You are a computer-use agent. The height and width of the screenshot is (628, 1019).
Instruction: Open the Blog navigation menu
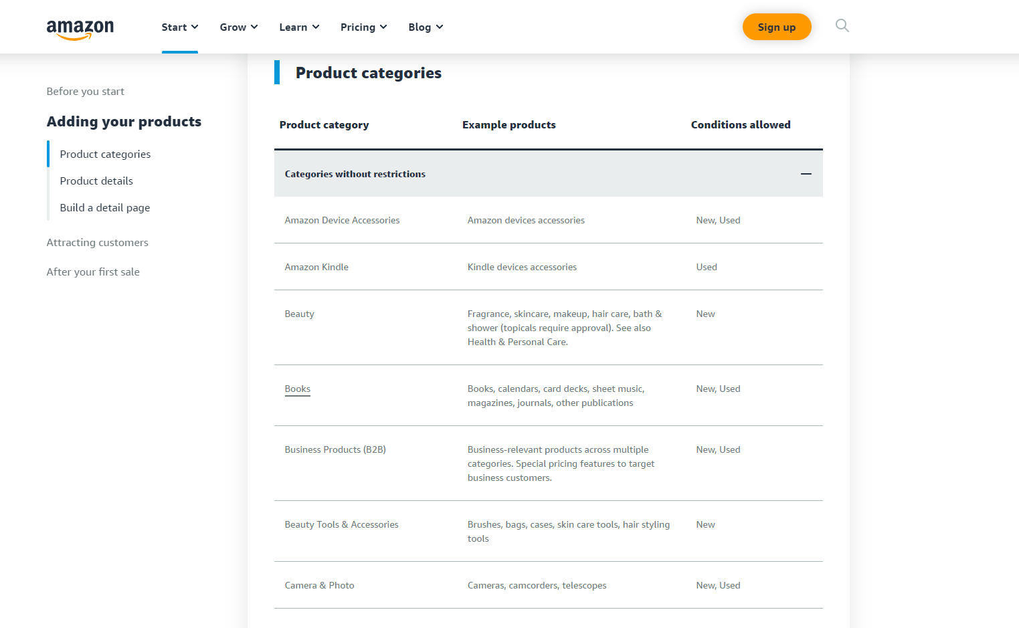click(x=426, y=27)
